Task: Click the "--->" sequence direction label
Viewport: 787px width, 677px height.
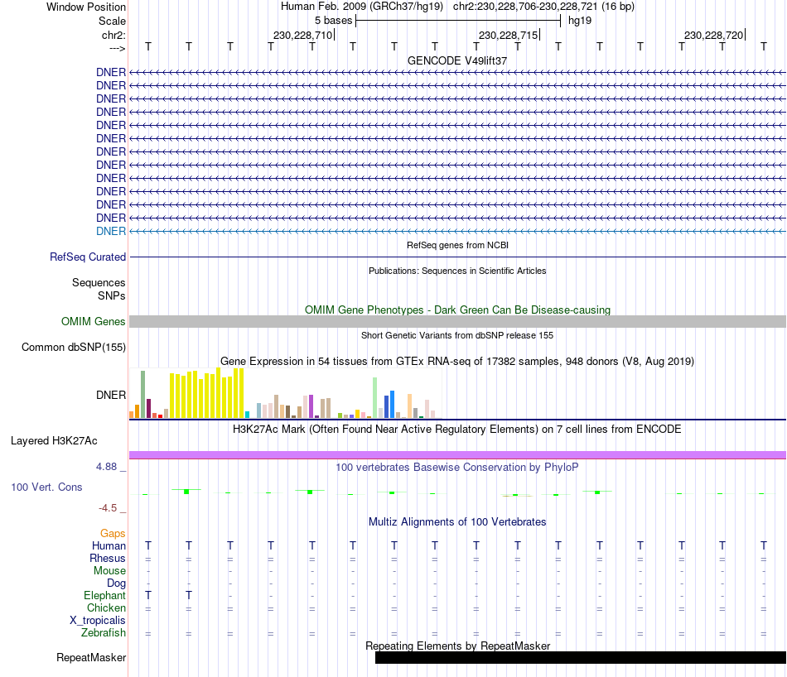Action: (117, 48)
